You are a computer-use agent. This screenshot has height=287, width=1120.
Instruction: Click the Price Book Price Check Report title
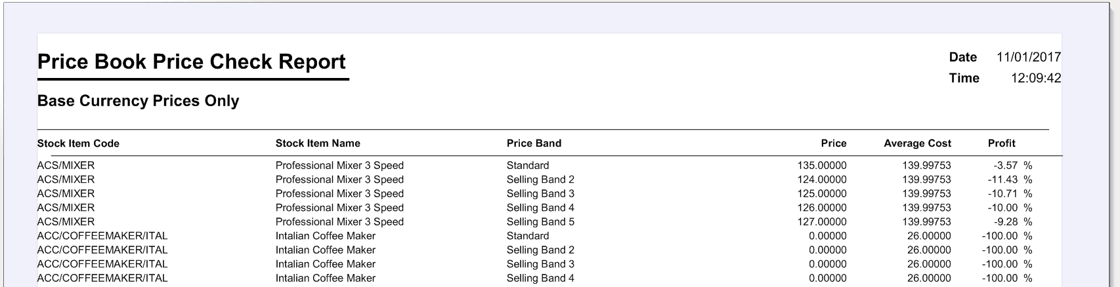(x=192, y=62)
